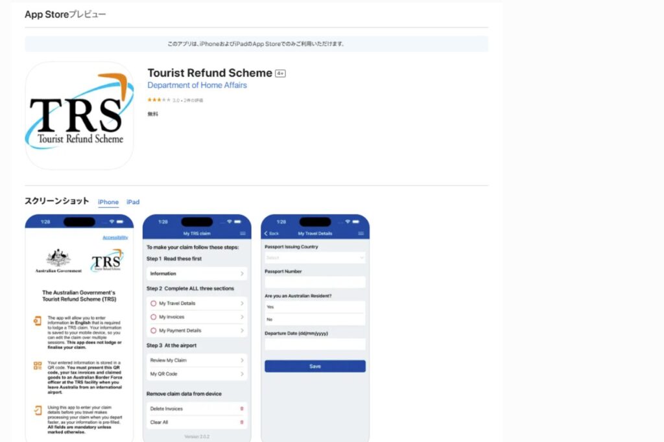Click the Departure Date input field
The image size is (664, 442).
click(315, 344)
